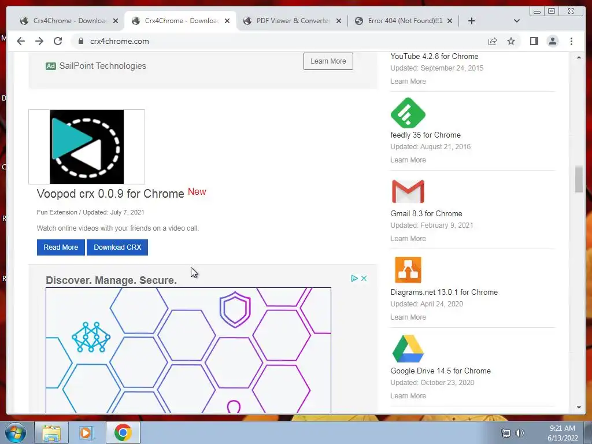This screenshot has width=592, height=444.
Task: Go back to the previous page
Action: [x=21, y=41]
